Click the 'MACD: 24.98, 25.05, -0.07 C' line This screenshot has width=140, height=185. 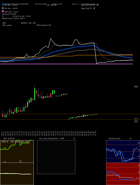point(14,18)
